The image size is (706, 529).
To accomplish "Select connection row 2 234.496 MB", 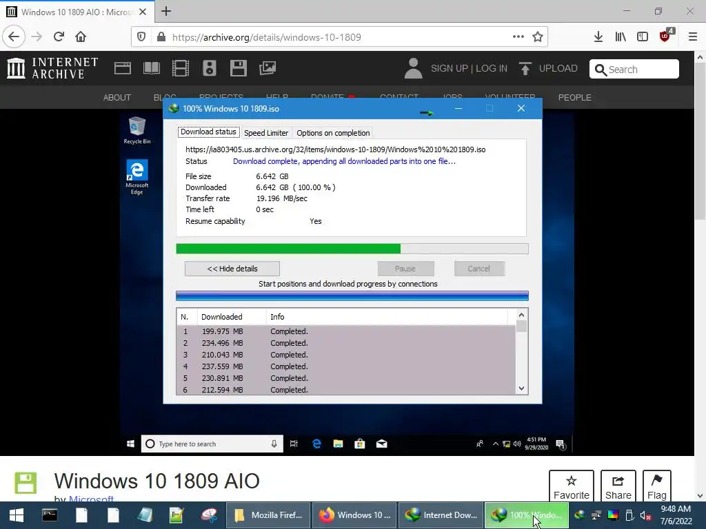I will pyautogui.click(x=346, y=343).
